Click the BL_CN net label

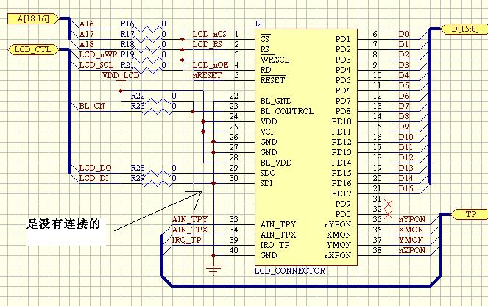click(x=92, y=107)
